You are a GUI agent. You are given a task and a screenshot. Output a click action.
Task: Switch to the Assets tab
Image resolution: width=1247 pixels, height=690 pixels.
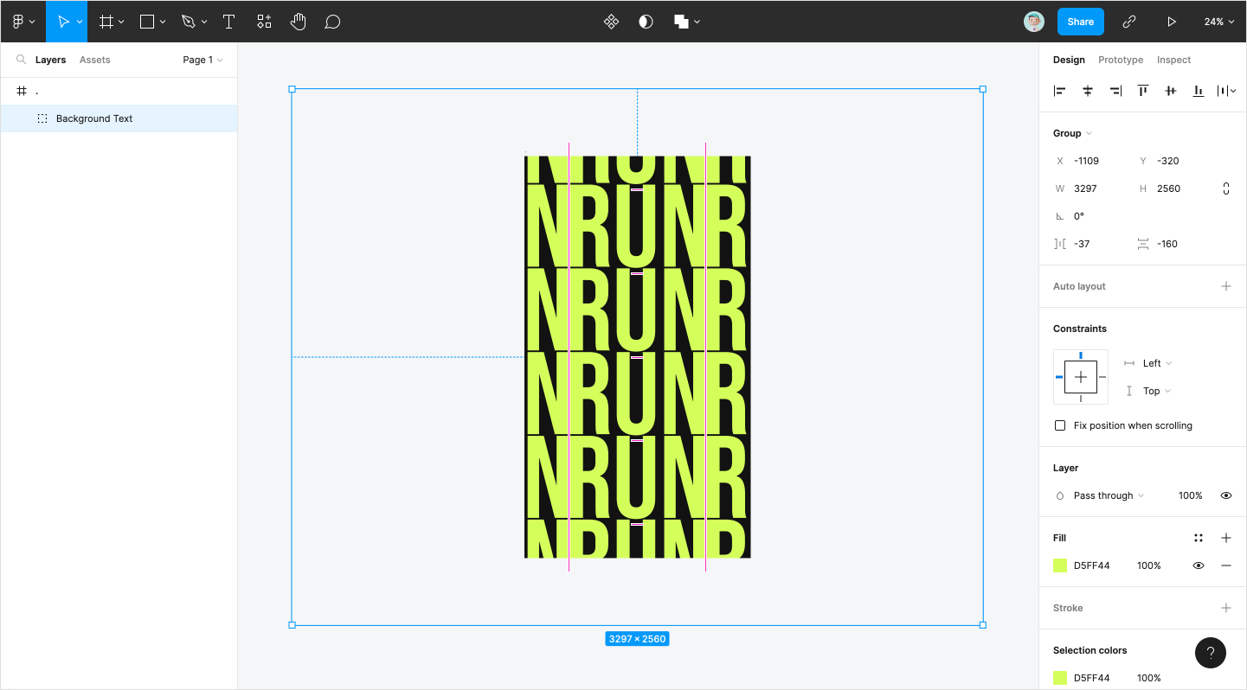click(x=94, y=60)
